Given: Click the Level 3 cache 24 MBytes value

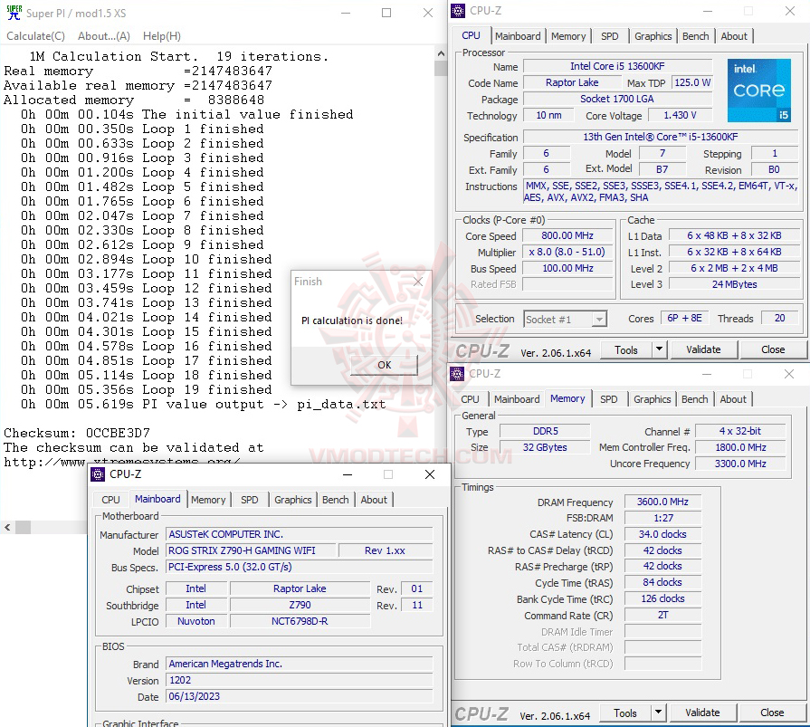Looking at the screenshot, I should click(x=734, y=284).
